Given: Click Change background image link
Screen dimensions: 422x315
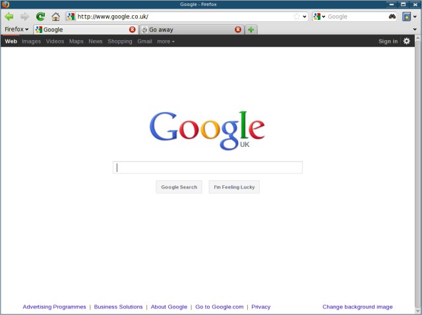Looking at the screenshot, I should pyautogui.click(x=357, y=306).
